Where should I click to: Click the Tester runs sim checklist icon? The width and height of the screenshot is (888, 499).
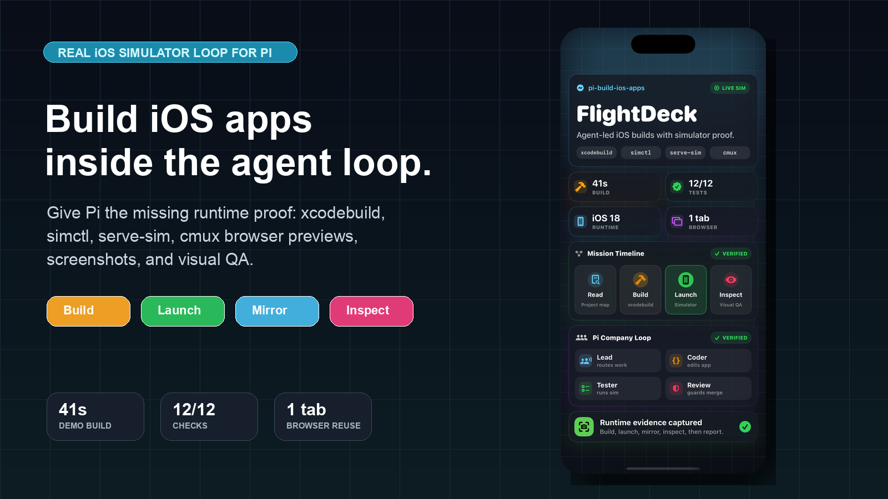(x=586, y=388)
